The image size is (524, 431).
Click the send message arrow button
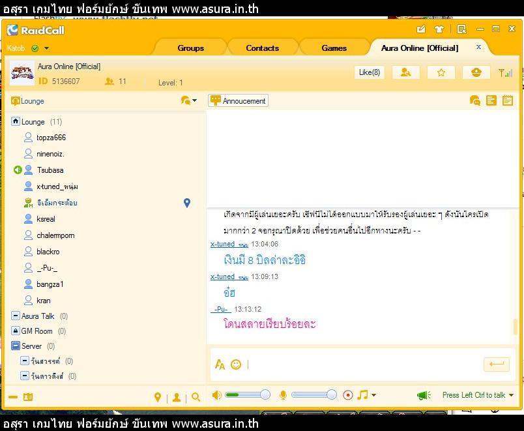[x=497, y=364]
